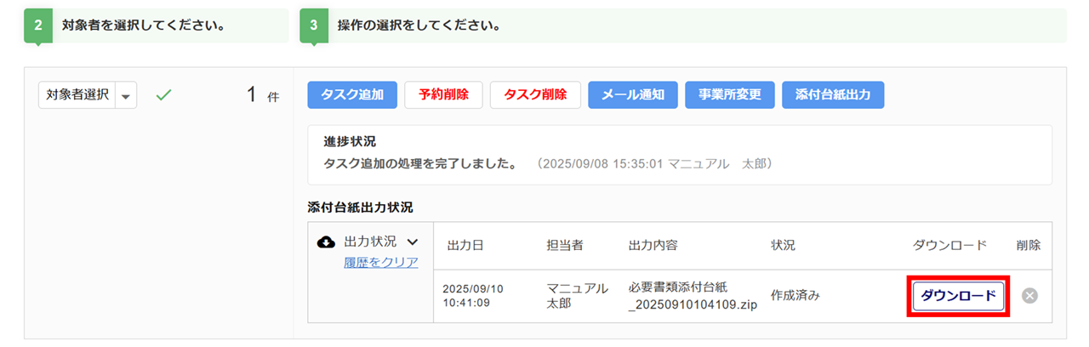Click the cloud download icon beside 出力状況

coord(326,242)
